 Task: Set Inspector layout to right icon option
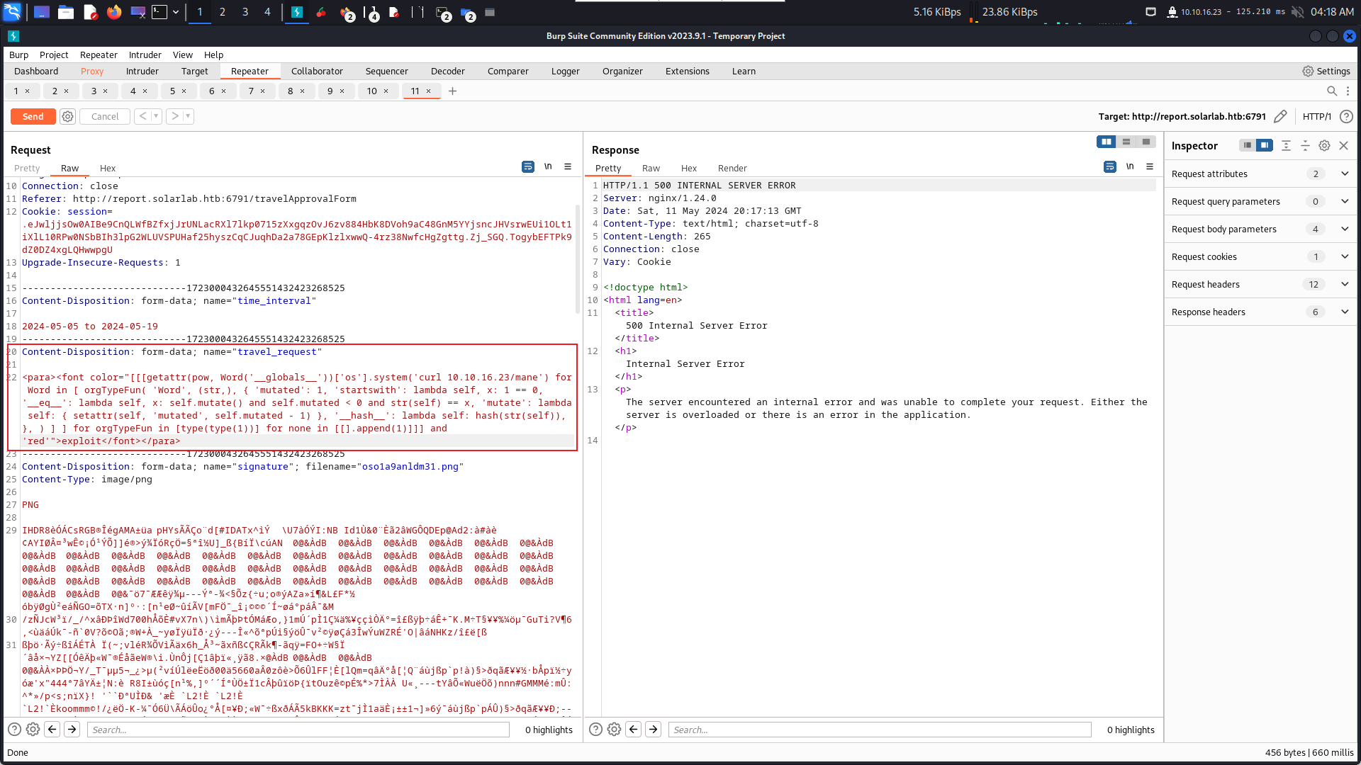tap(1265, 145)
